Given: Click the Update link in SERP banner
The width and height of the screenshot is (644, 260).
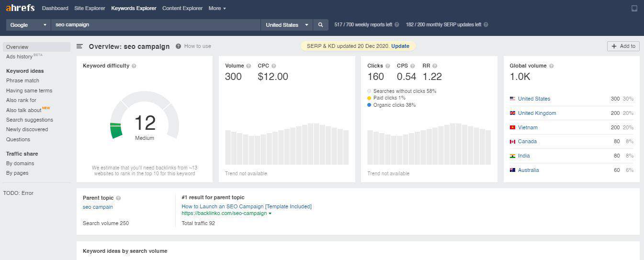Looking at the screenshot, I should pos(400,46).
